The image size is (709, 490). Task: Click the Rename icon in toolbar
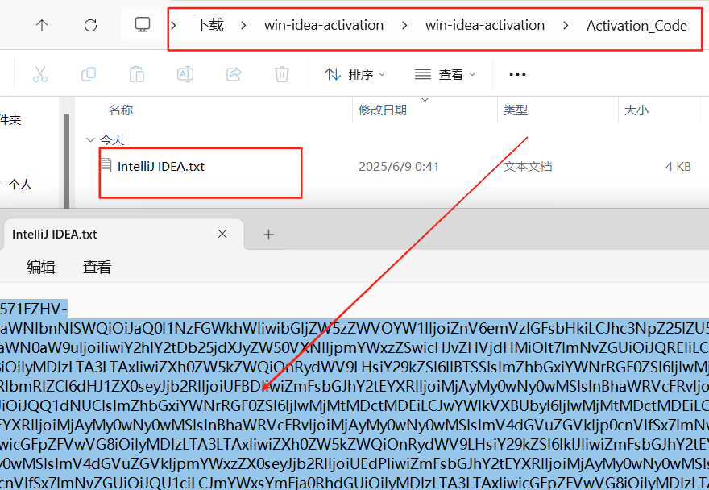(x=185, y=74)
